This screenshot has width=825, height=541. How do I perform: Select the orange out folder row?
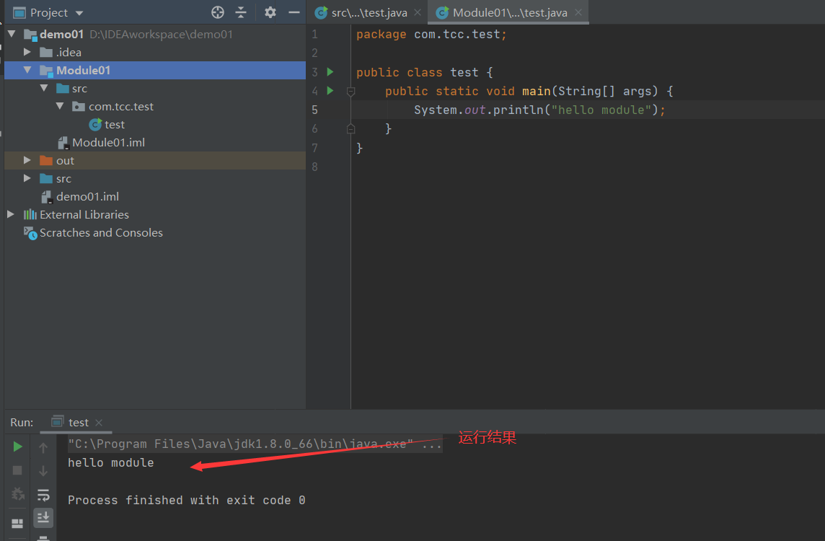point(154,161)
